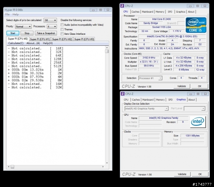The height and width of the screenshot is (187, 214).
Task: Open the Help(H) menu in Super PI
Action: click(x=48, y=43)
